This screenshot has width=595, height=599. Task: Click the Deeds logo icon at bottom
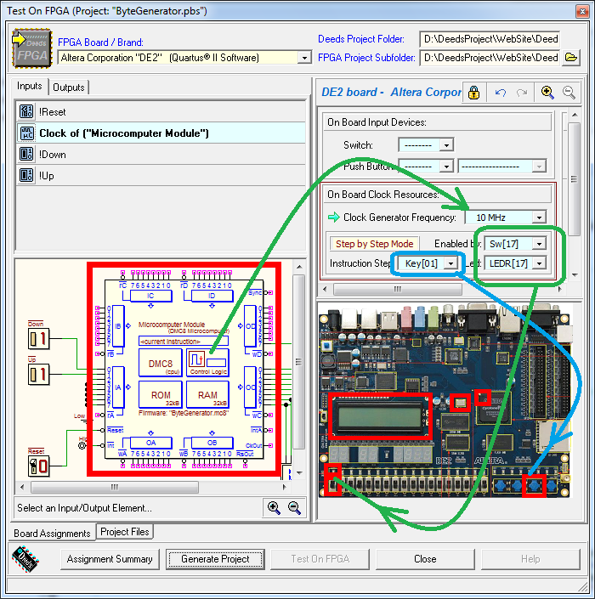pyautogui.click(x=25, y=558)
